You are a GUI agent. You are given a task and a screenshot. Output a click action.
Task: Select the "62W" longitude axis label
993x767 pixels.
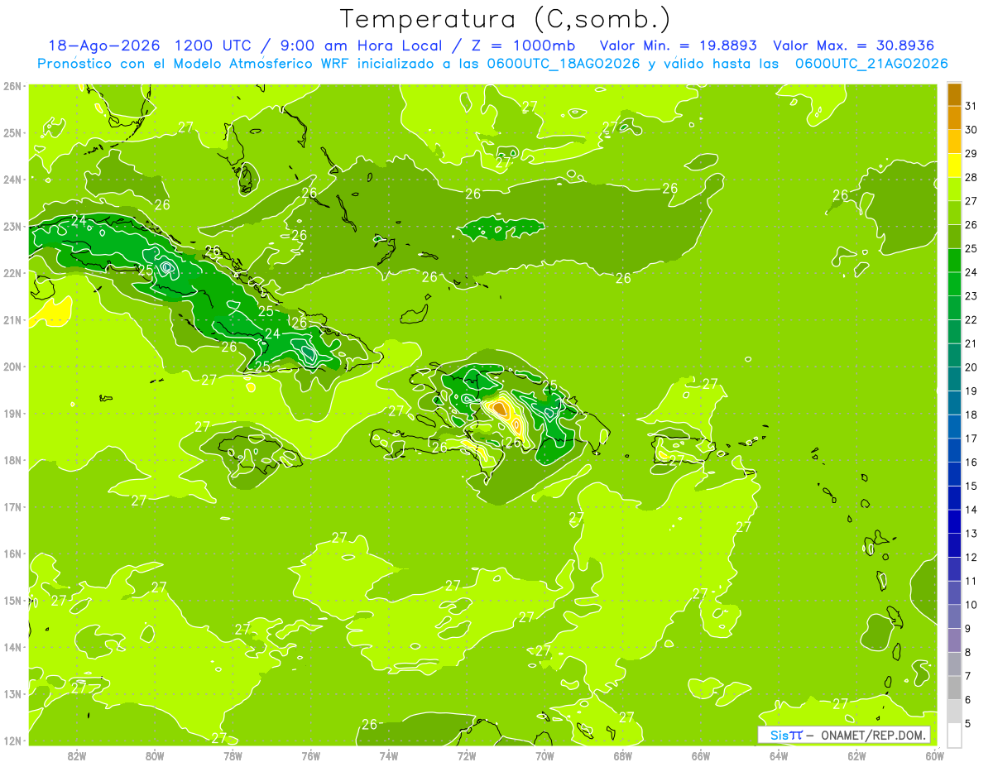click(856, 755)
